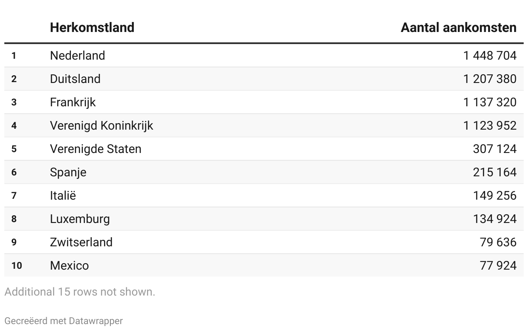Click the value 307 124
The image size is (528, 331).
(x=495, y=149)
